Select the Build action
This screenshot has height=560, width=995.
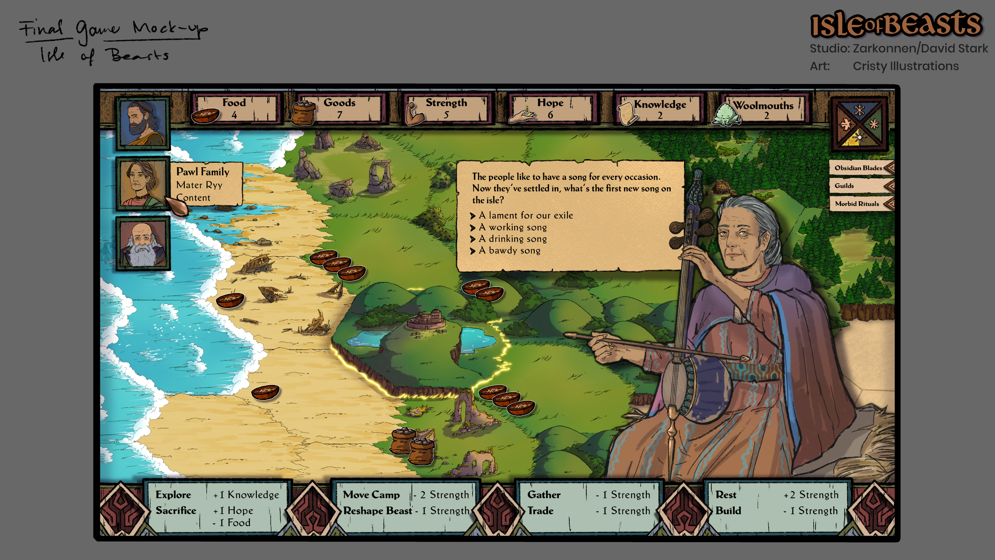point(728,511)
